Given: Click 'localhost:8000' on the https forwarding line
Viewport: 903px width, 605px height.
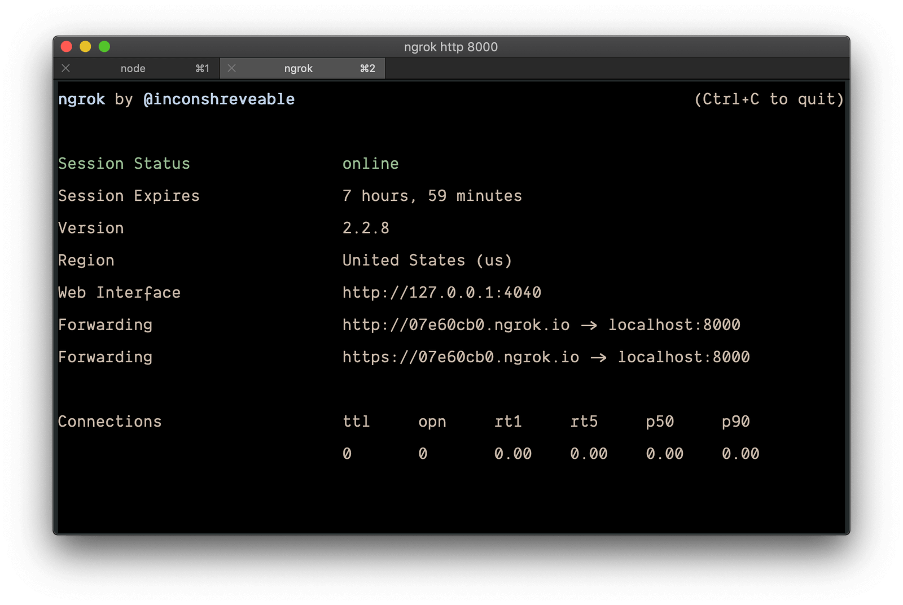Looking at the screenshot, I should point(684,357).
